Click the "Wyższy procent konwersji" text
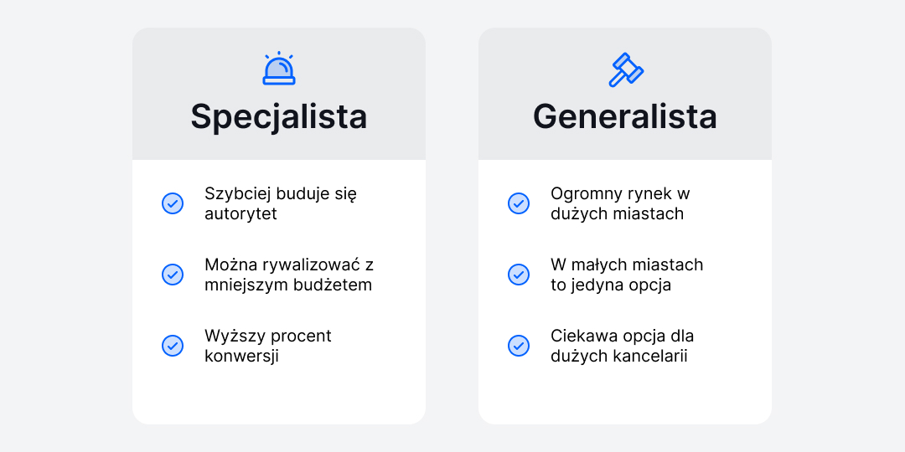 coord(267,346)
